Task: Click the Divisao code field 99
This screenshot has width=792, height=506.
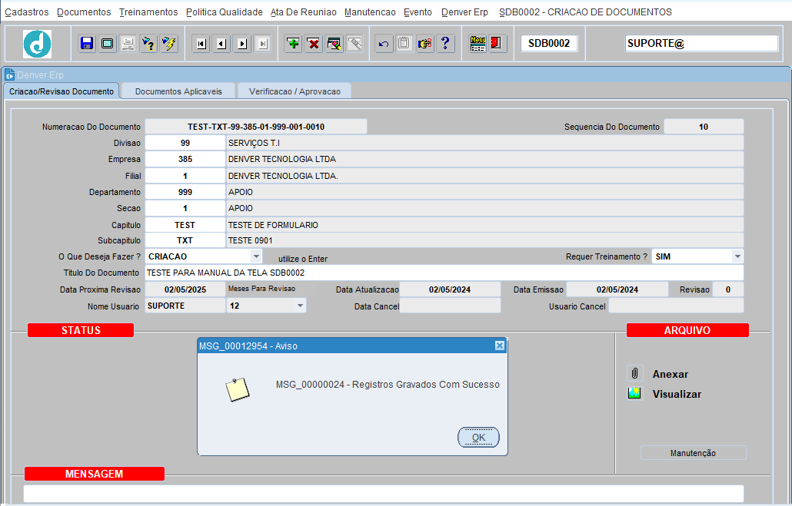Action: pos(185,143)
